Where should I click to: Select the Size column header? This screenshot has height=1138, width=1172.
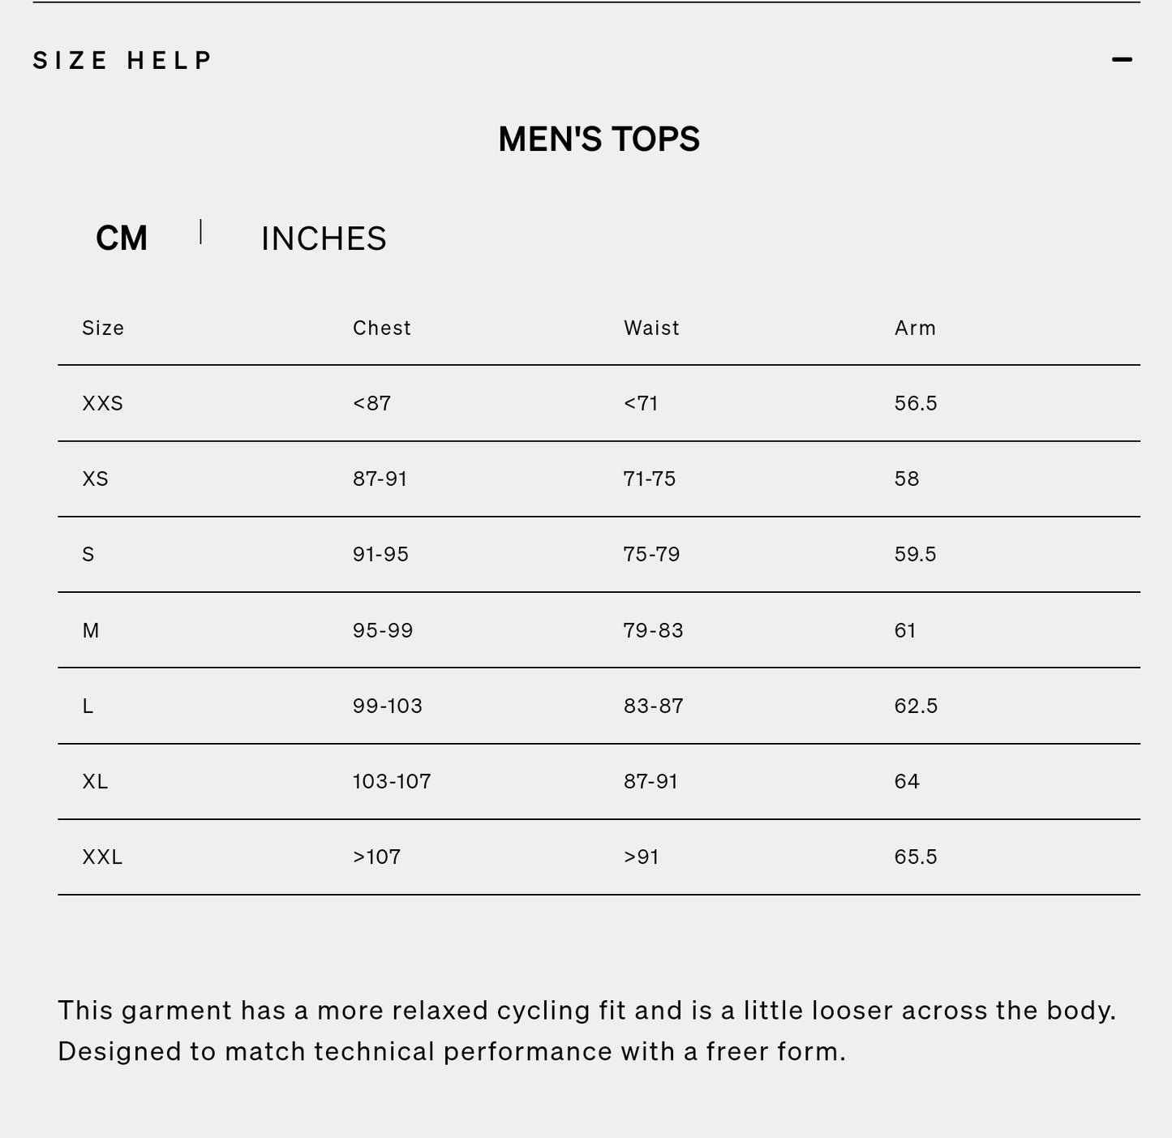click(x=103, y=328)
